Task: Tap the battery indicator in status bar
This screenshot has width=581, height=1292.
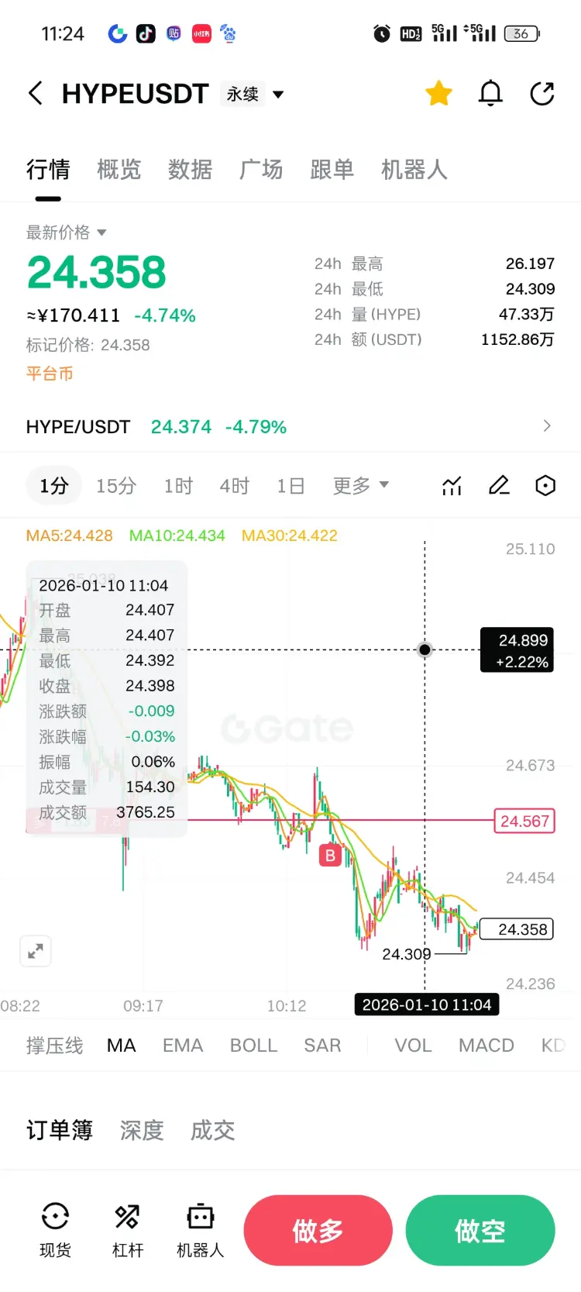Action: [522, 33]
